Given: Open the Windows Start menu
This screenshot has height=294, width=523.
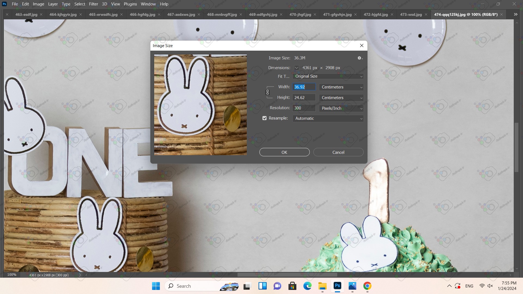Looking at the screenshot, I should tap(156, 286).
